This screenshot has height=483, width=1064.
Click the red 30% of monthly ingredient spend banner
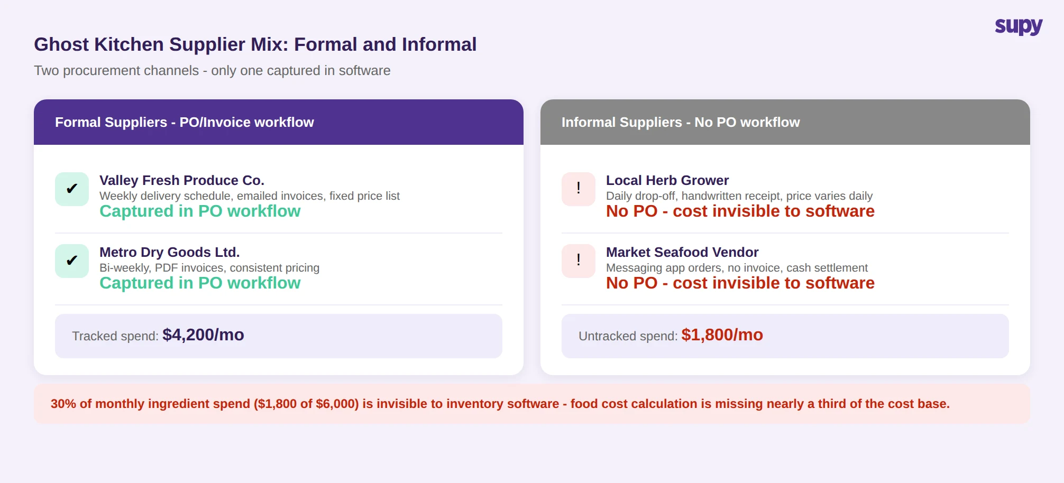(x=532, y=404)
